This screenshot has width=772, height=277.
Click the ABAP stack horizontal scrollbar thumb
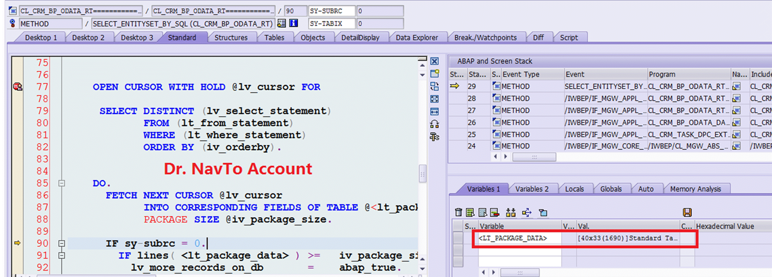click(x=534, y=157)
